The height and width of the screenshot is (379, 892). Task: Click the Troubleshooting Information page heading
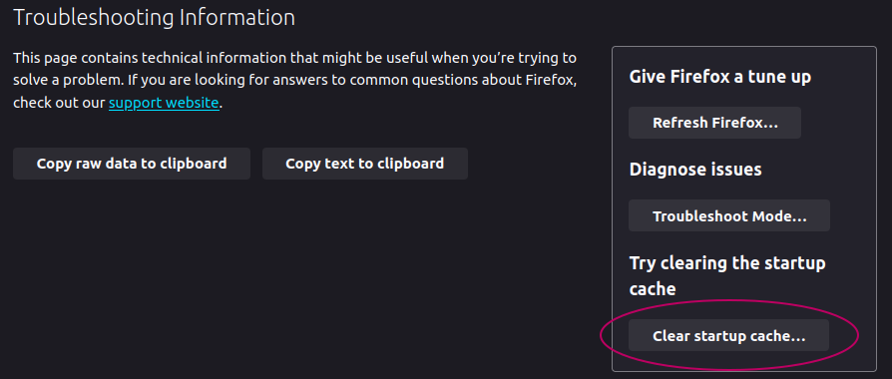coord(155,18)
